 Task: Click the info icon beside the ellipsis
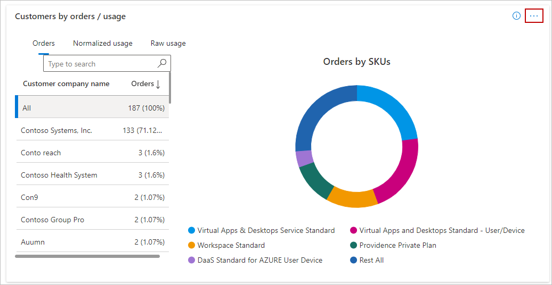(516, 16)
